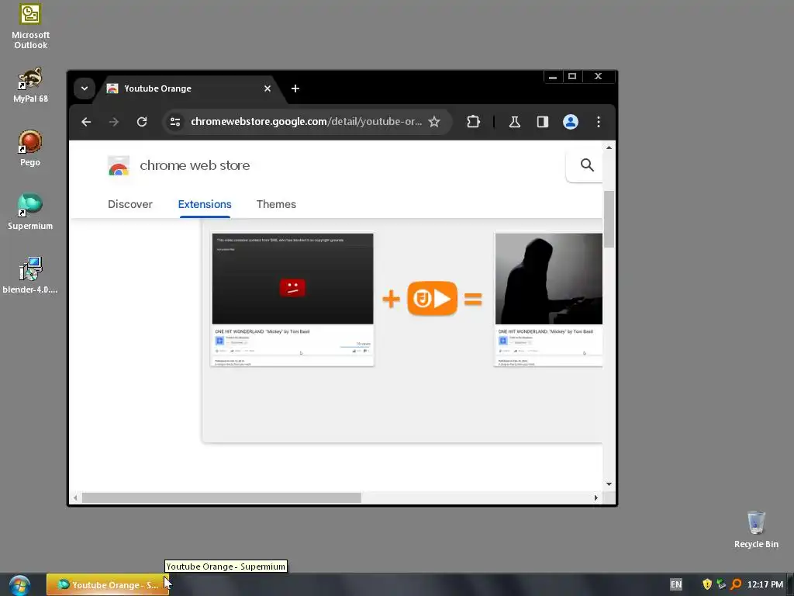This screenshot has height=596, width=794.
Task: Toggle the side panel icon
Action: point(542,122)
